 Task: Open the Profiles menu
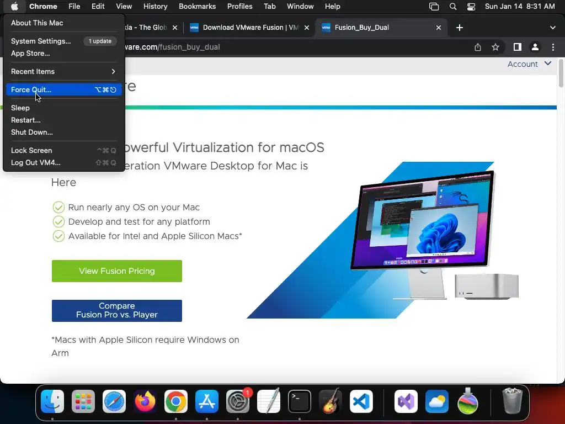(239, 7)
